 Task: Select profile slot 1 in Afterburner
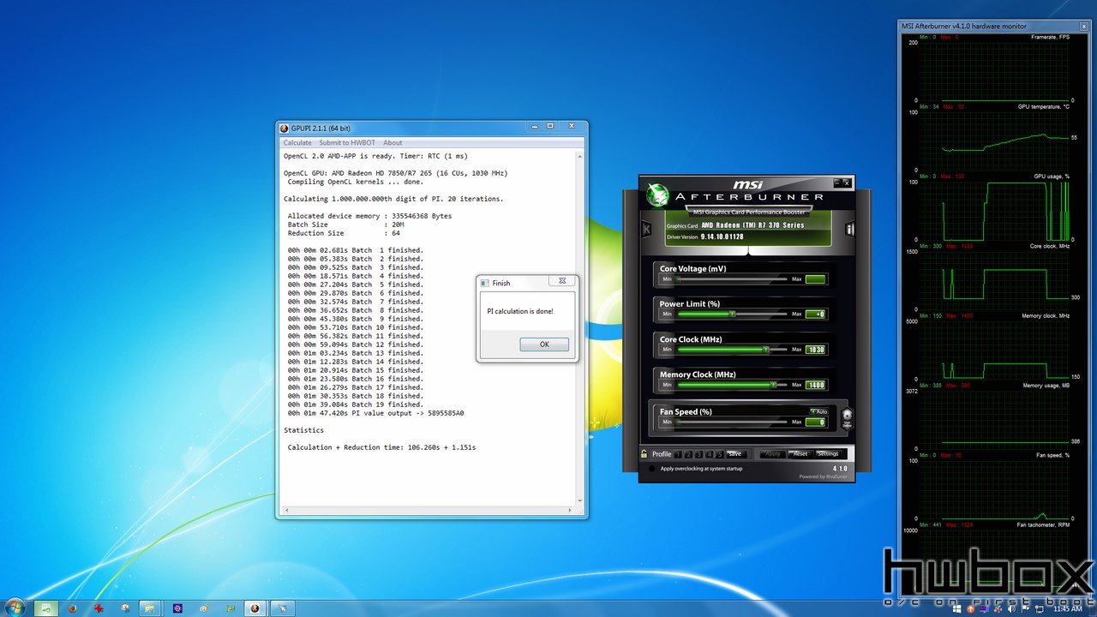pos(677,454)
